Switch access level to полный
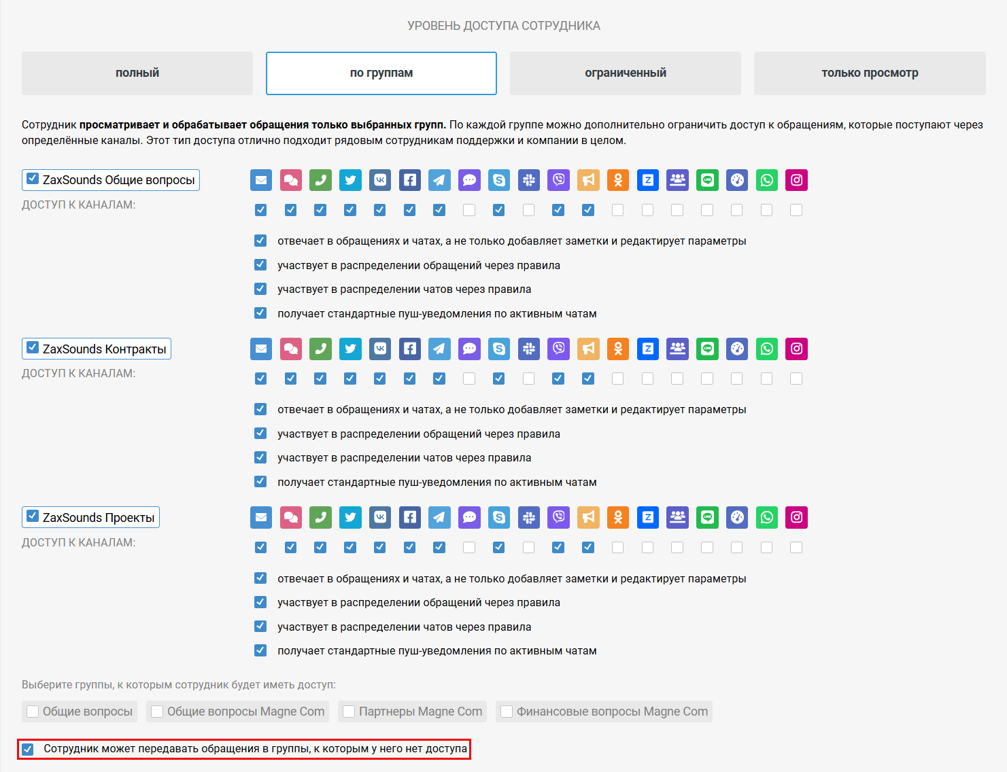 [137, 73]
